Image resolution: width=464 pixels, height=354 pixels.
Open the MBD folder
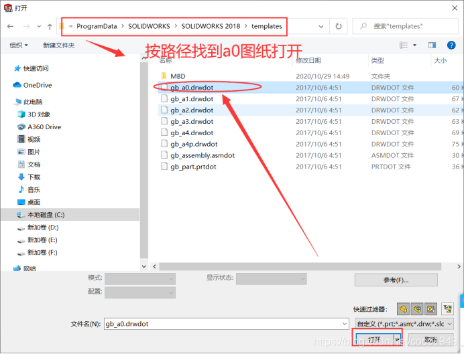click(178, 76)
